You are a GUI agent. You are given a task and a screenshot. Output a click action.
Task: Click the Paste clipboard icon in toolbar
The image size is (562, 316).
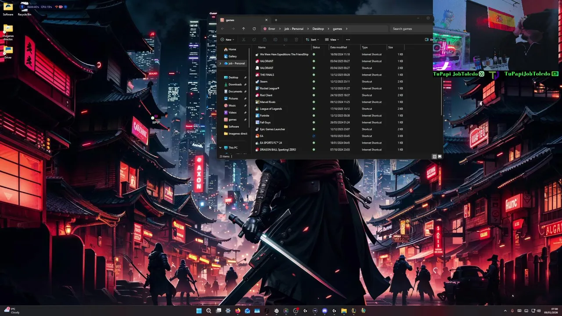click(x=264, y=39)
